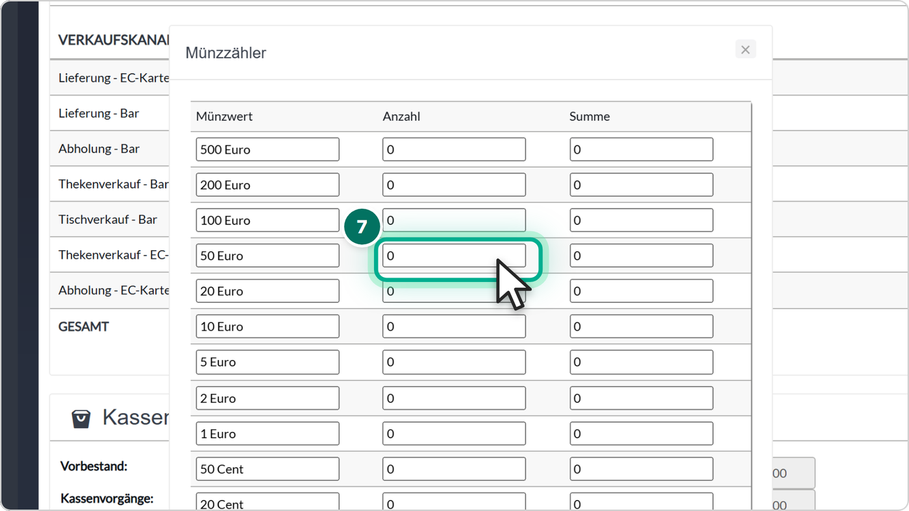Click the Kassen section basket icon
Image resolution: width=909 pixels, height=511 pixels.
click(x=81, y=418)
